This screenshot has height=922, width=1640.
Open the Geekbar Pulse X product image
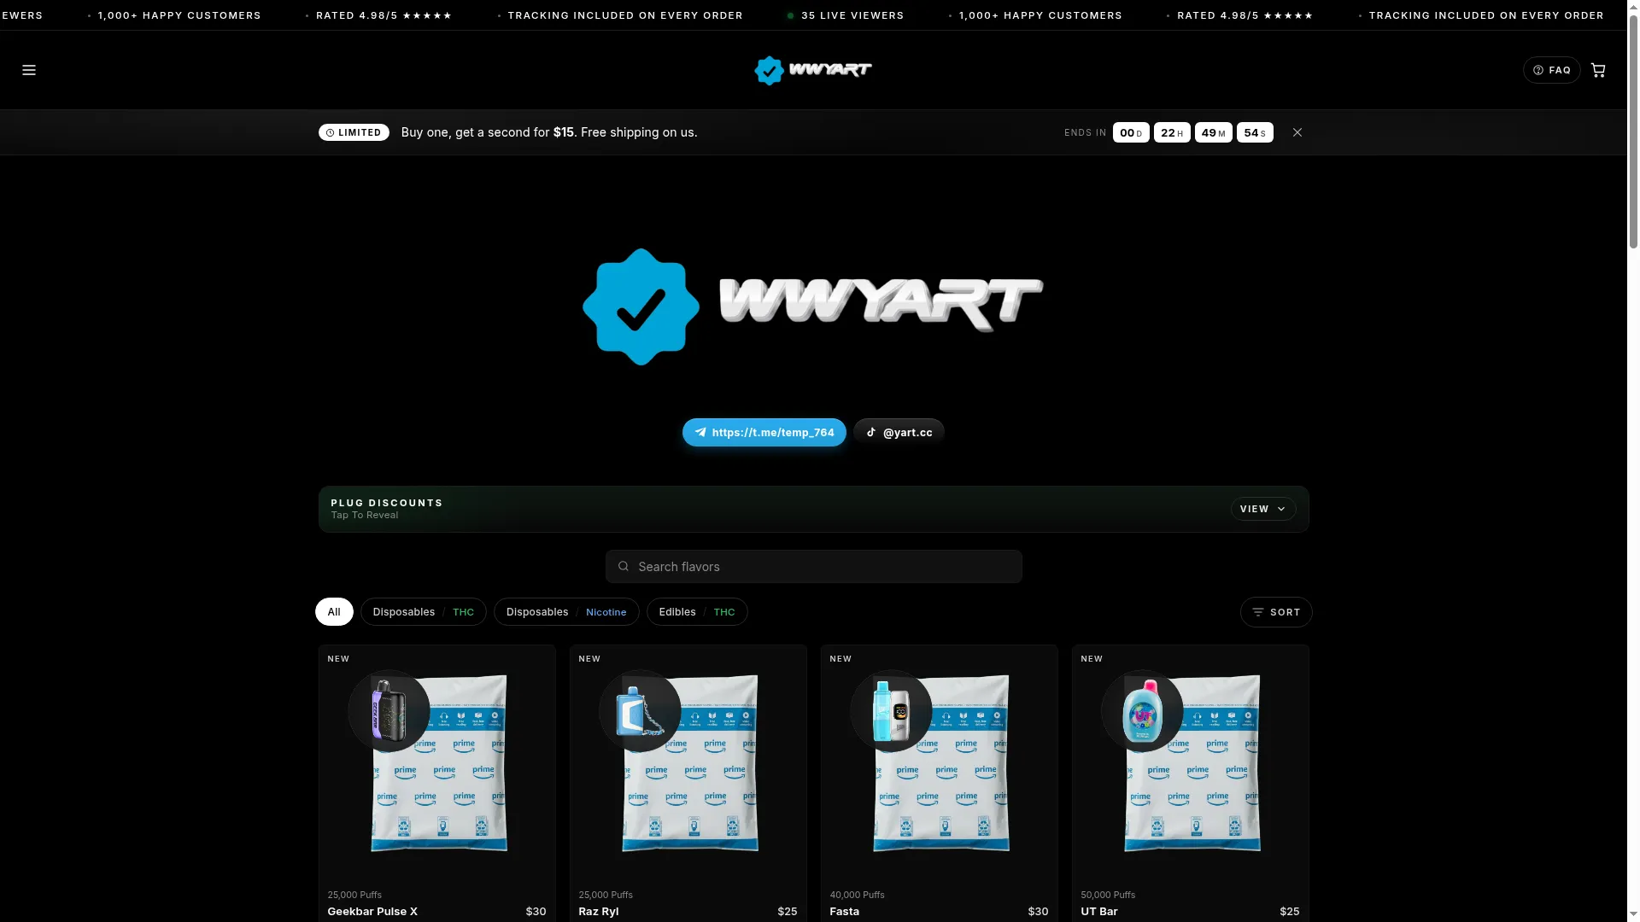click(x=439, y=763)
